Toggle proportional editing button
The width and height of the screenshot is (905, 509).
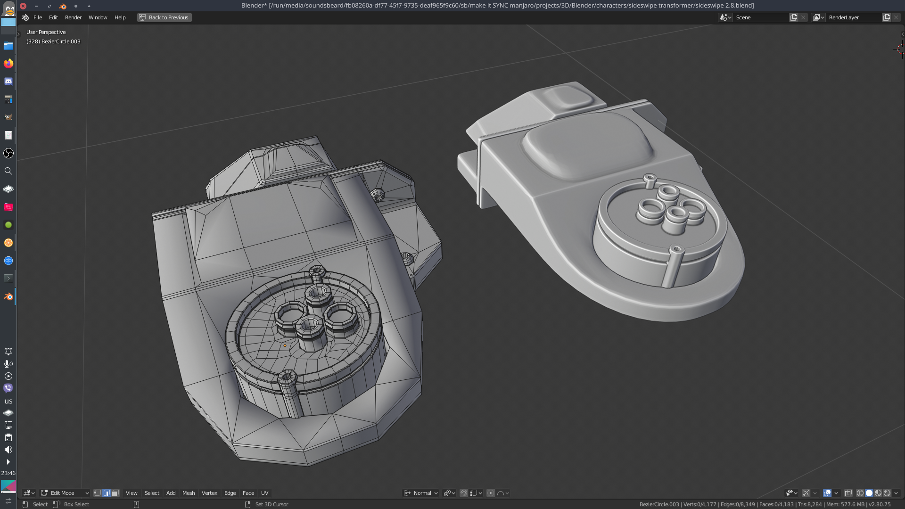[491, 493]
